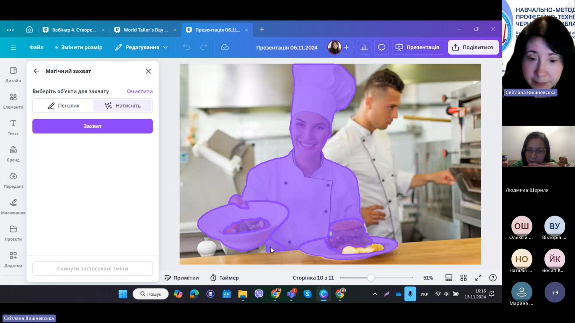This screenshot has height=323, width=575.
Task: Switch to World Tailor's Day tab
Action: pos(145,30)
